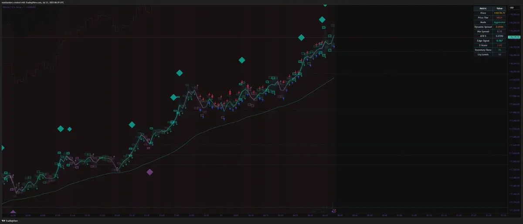The width and height of the screenshot is (523, 224).
Task: Click the circular purple marker near the chart bottom
Action: (x=334, y=211)
